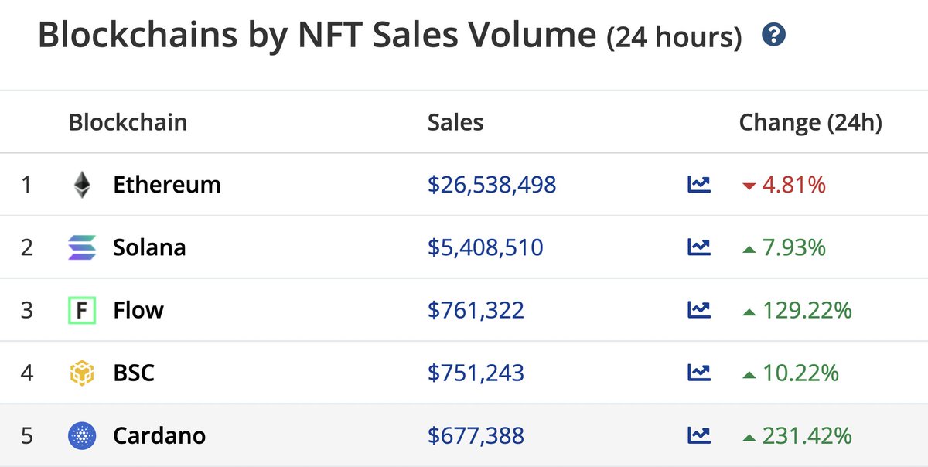Open BSC sales chart icon
This screenshot has width=928, height=467.
(x=698, y=373)
